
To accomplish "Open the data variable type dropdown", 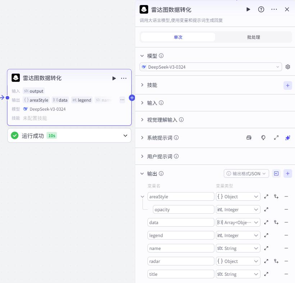I will 238,222.
